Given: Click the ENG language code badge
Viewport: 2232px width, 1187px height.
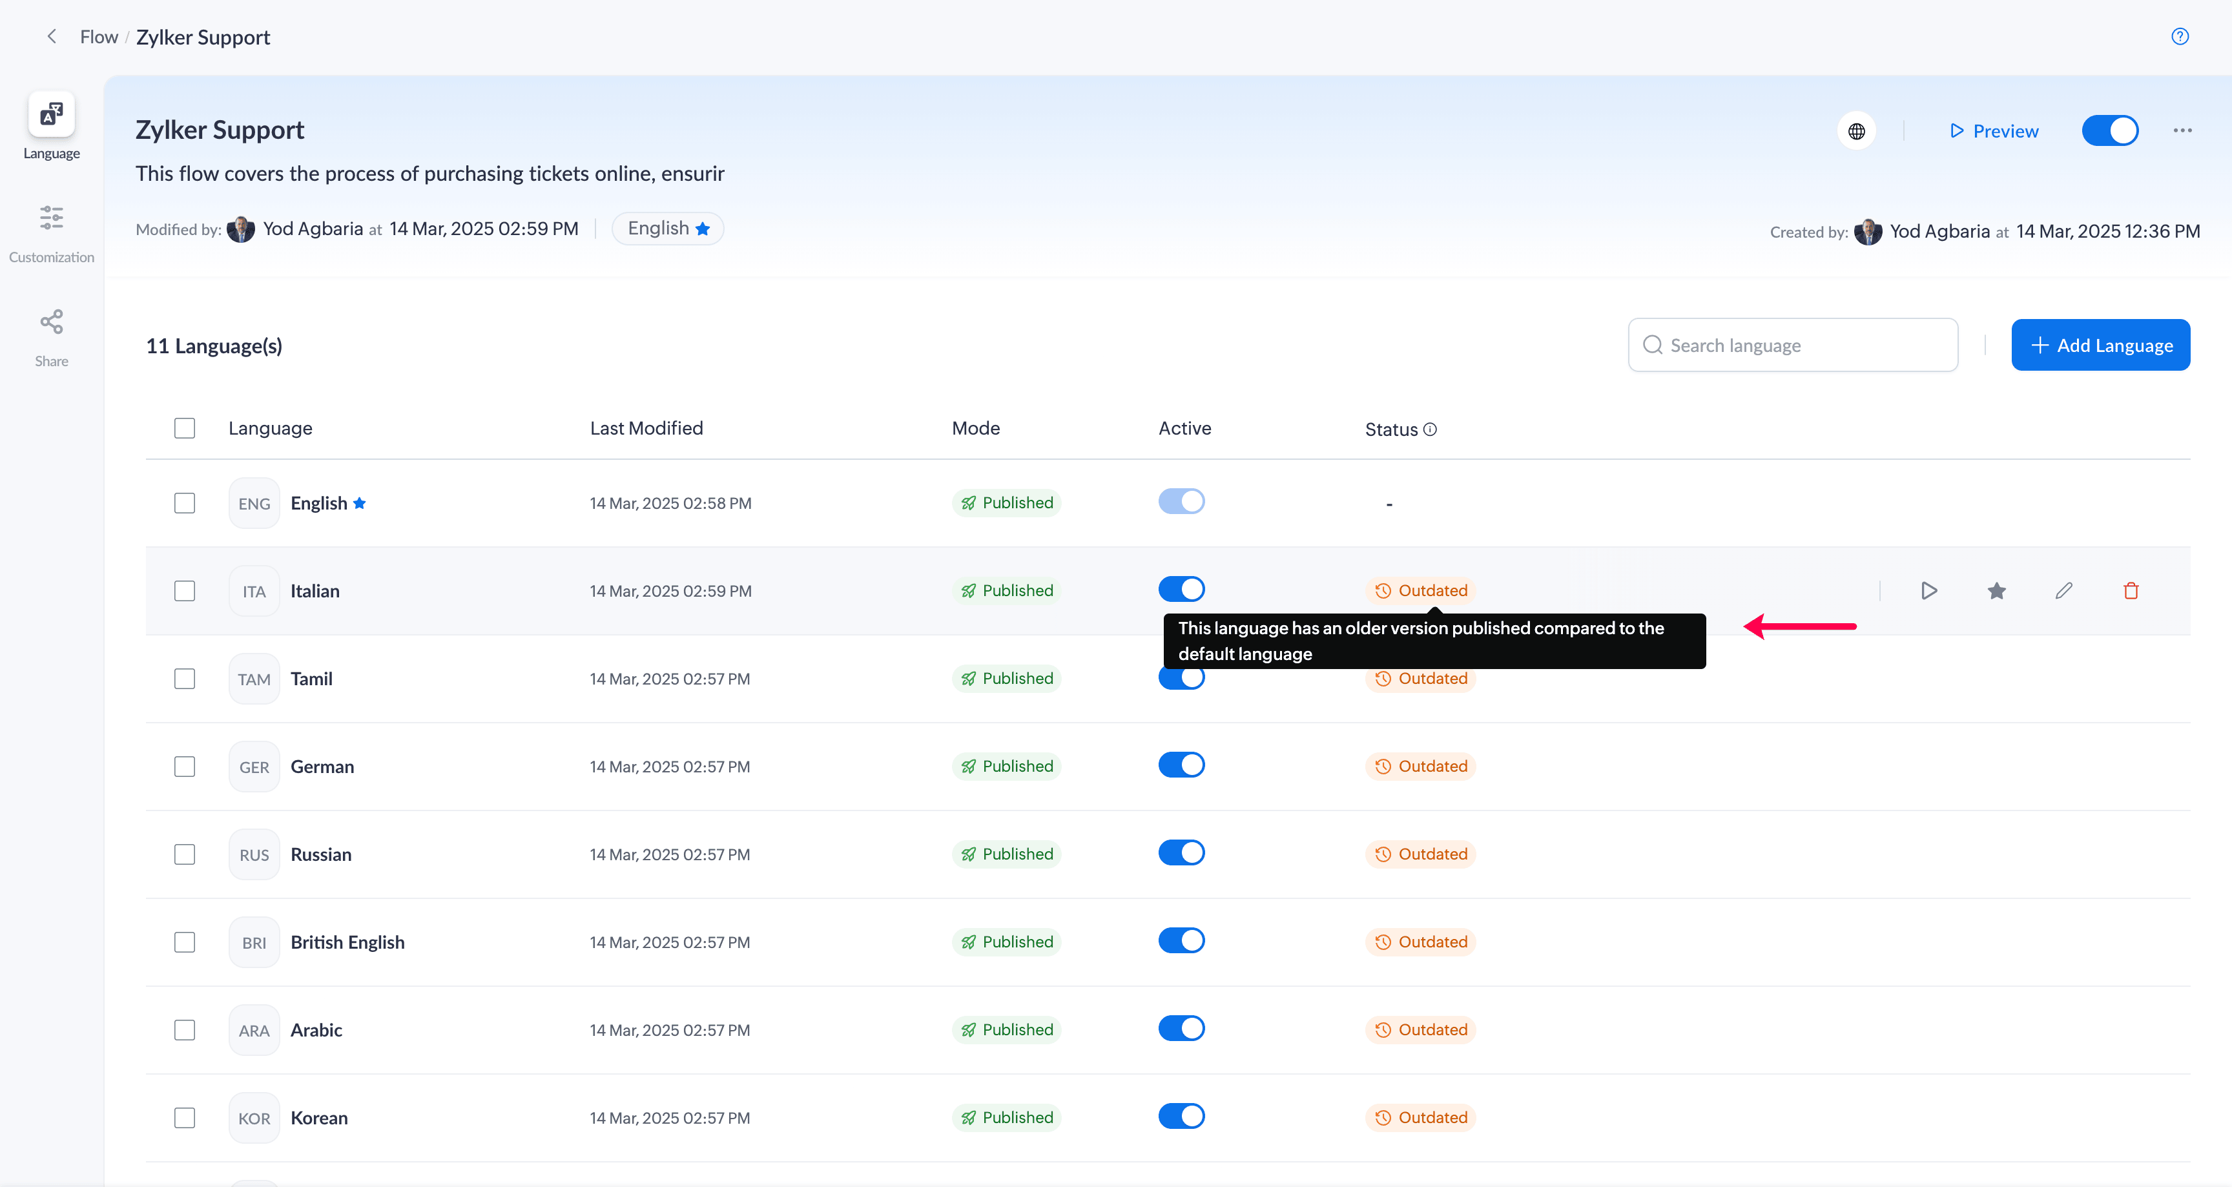Looking at the screenshot, I should 254,503.
